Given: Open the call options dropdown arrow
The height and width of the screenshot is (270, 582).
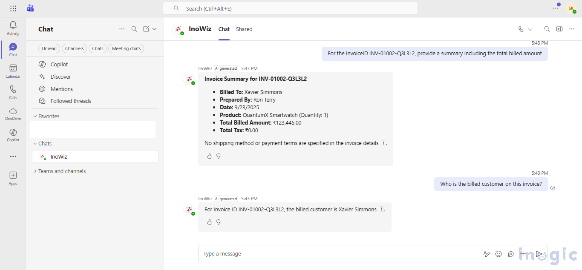Looking at the screenshot, I should tap(530, 29).
